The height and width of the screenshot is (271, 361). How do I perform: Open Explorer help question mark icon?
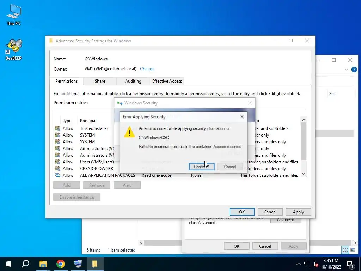tap(354, 70)
